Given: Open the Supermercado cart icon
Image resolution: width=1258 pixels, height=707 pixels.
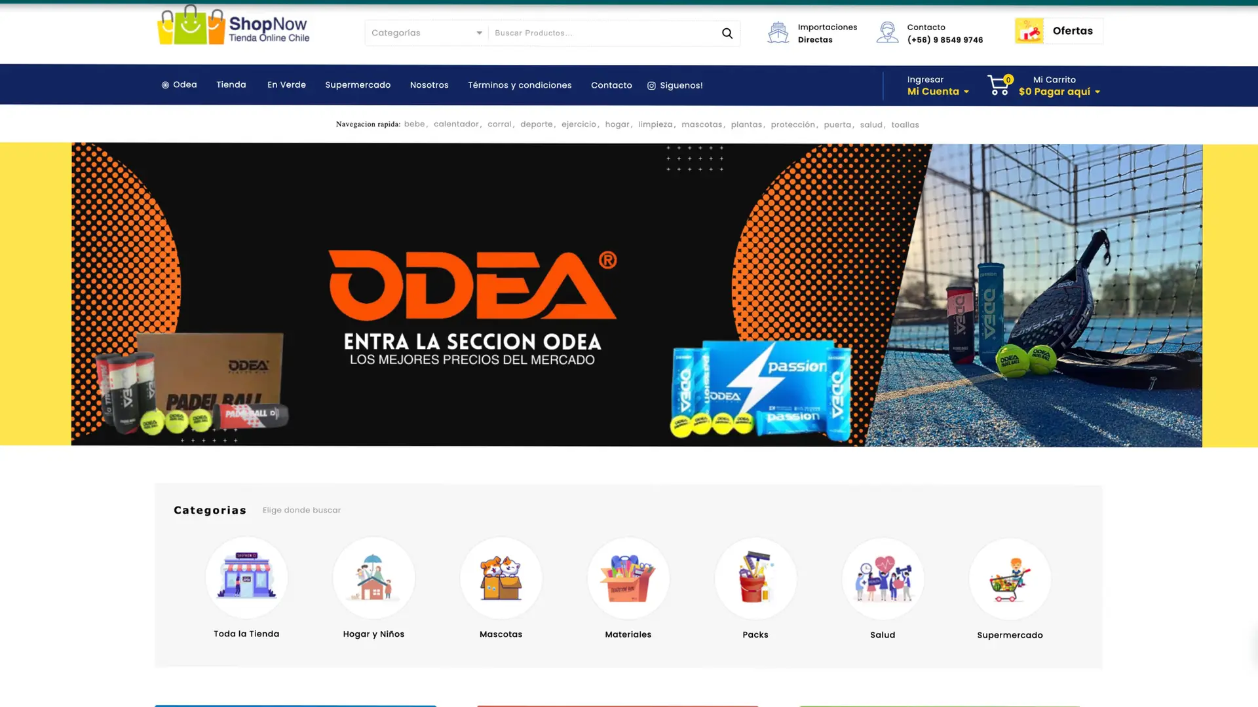Looking at the screenshot, I should pos(1010,579).
